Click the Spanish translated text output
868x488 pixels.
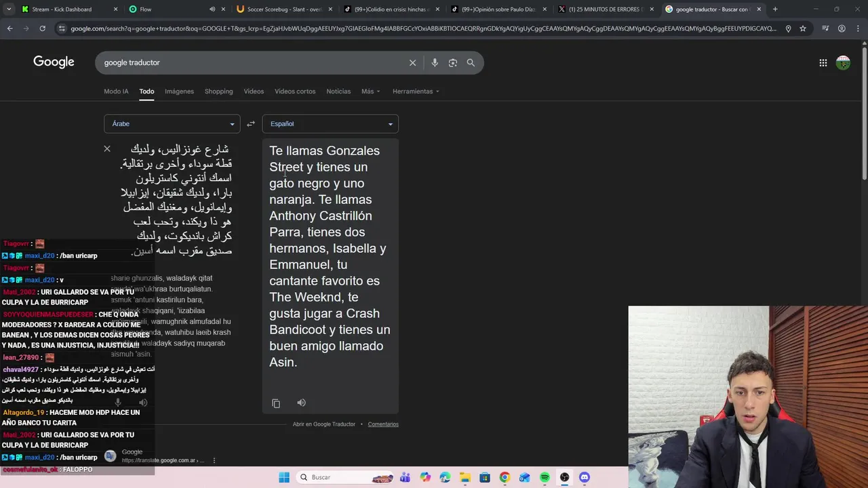point(330,256)
